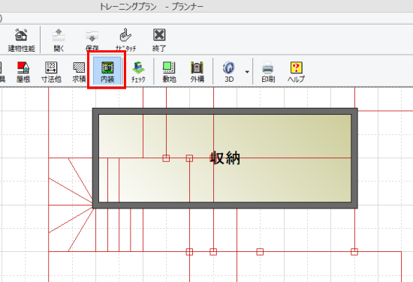Click the 終了 exit icon
Screen dimensions: 413x282
159,40
